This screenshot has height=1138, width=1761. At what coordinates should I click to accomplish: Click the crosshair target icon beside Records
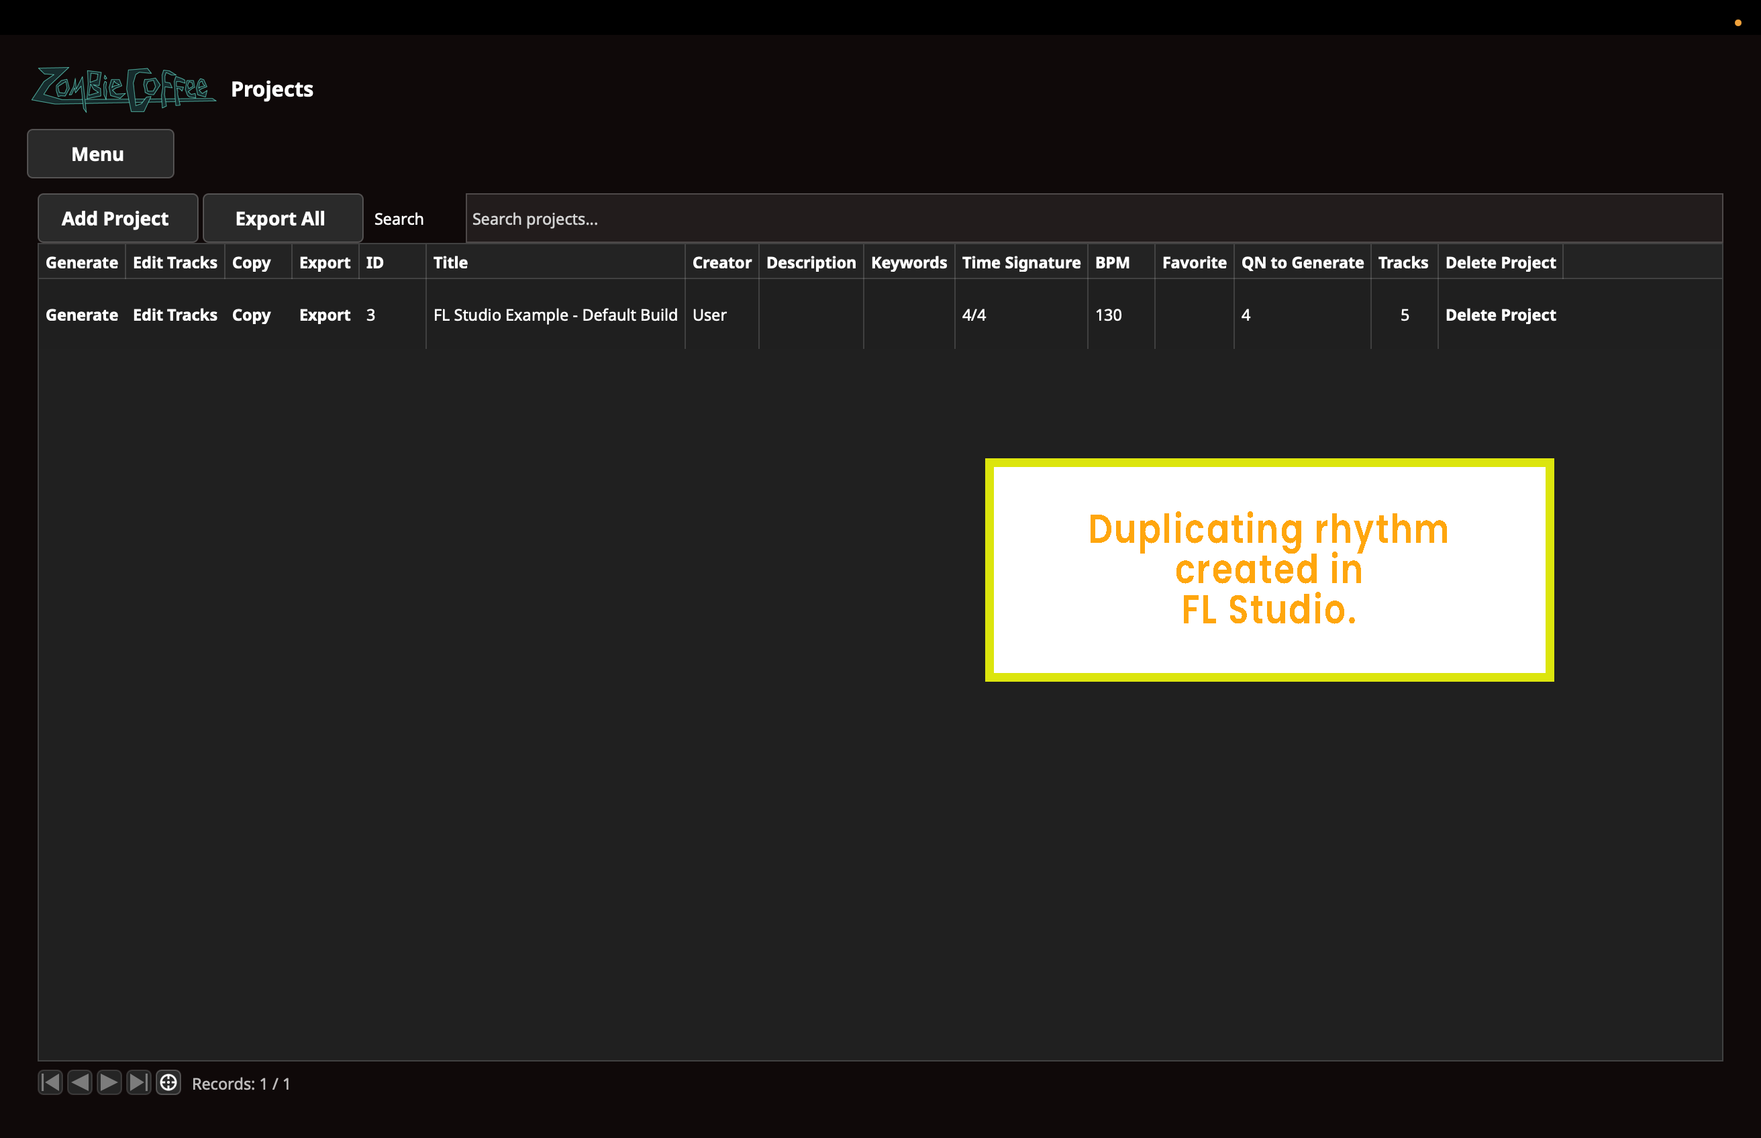coord(168,1082)
